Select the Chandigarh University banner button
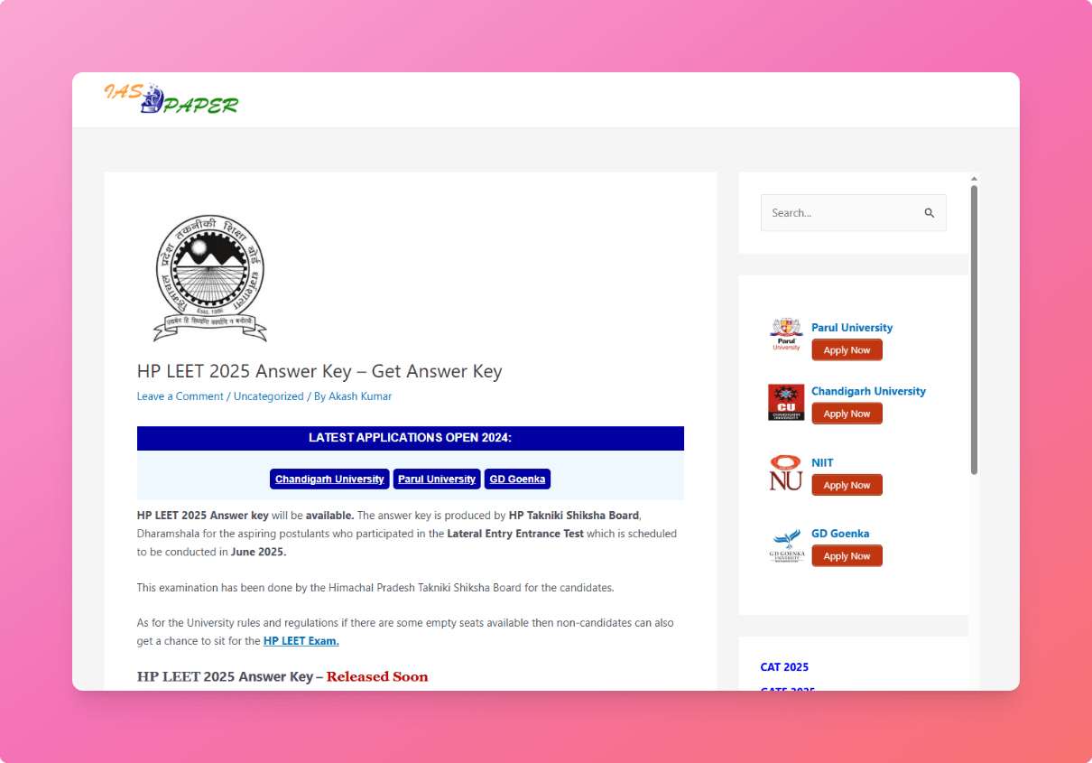This screenshot has width=1092, height=763. (x=329, y=479)
